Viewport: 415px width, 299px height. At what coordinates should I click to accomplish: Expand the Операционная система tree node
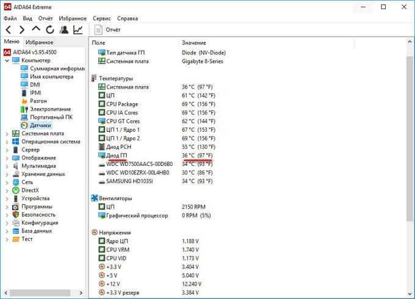coord(7,142)
